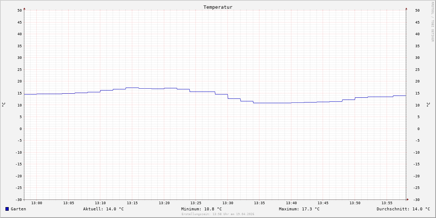The image size is (436, 218).
Task: Click the 13:00 time axis label
Action: pyautogui.click(x=37, y=203)
